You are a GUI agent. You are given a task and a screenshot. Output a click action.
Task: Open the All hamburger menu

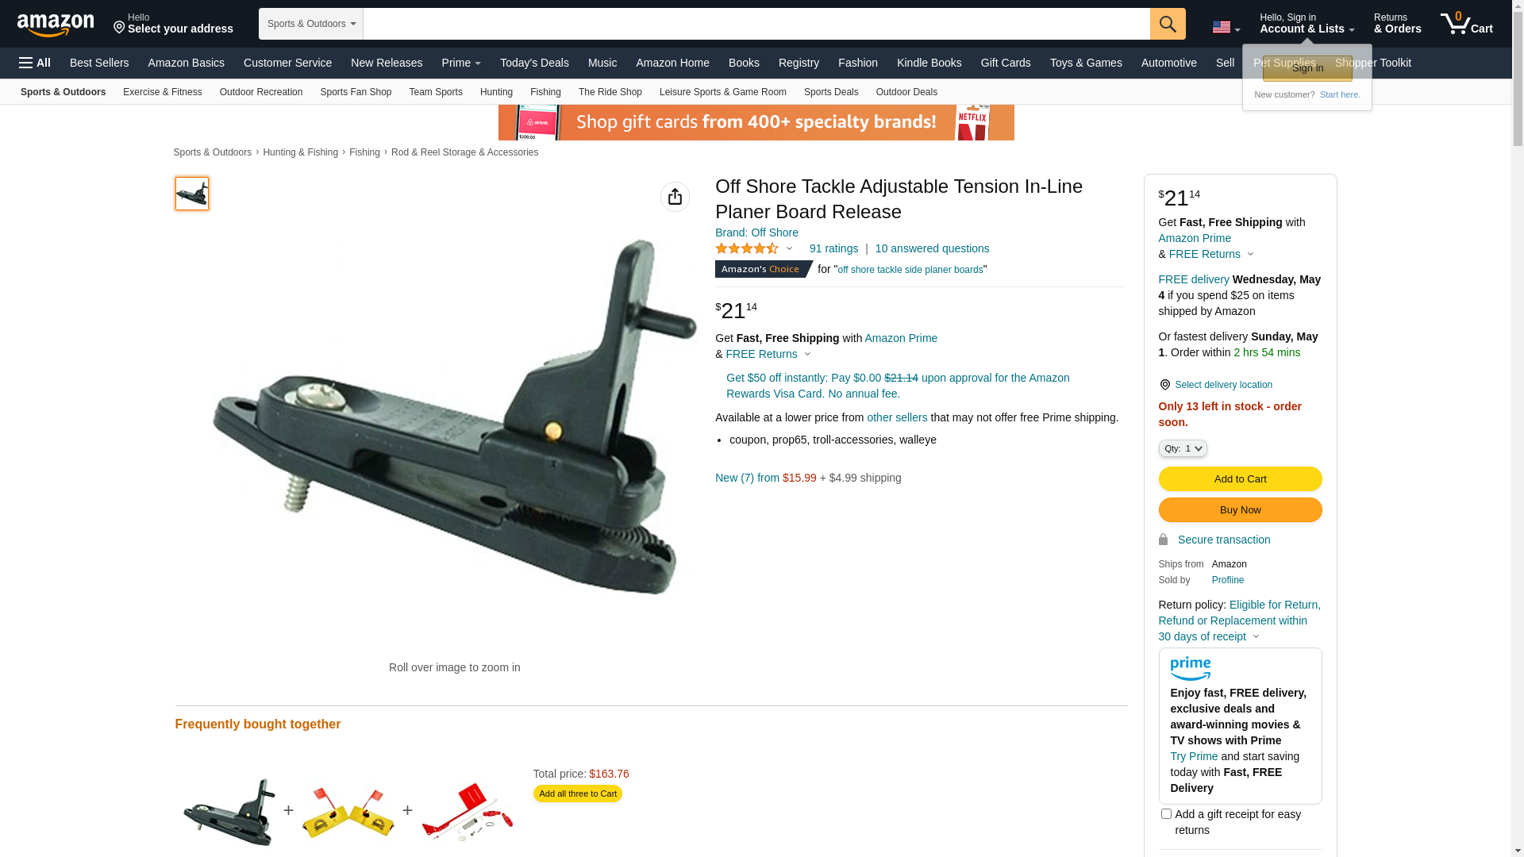35,63
